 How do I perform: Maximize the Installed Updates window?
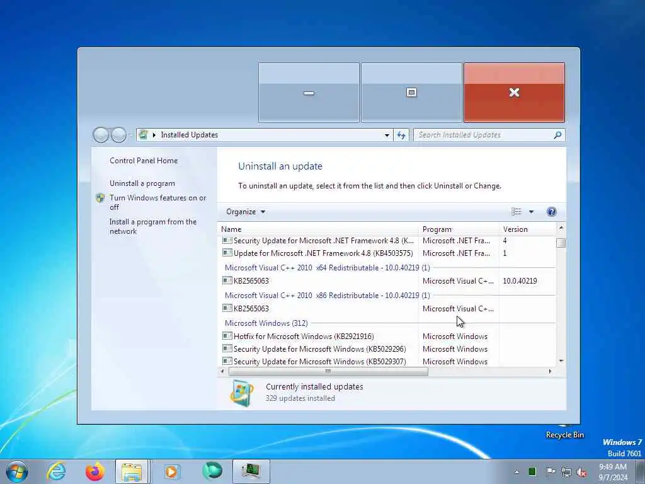click(411, 93)
